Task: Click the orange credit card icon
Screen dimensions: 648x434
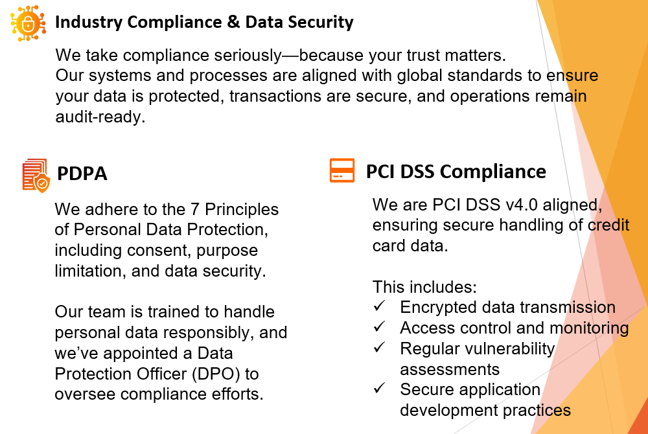Action: tap(341, 170)
